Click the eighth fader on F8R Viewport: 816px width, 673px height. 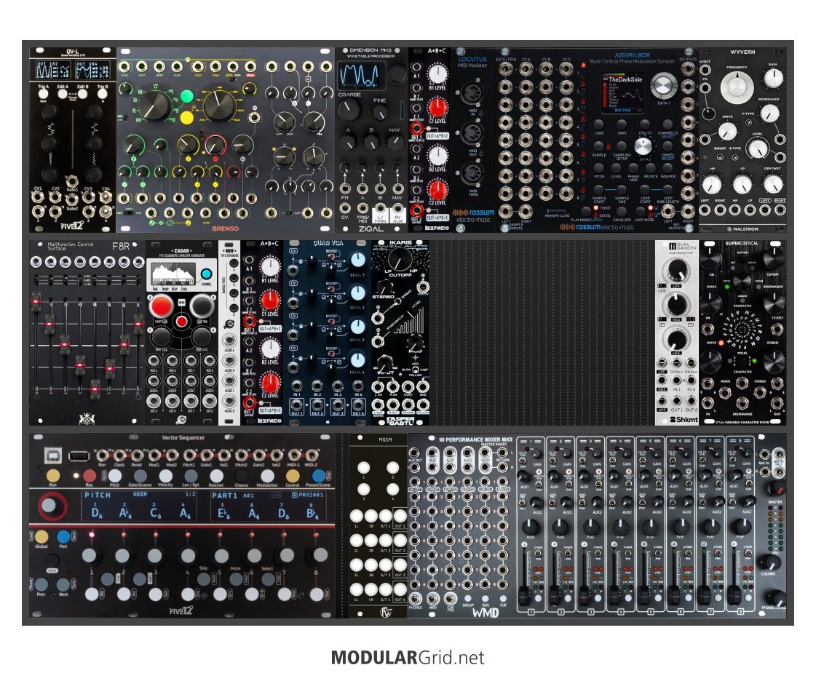click(138, 322)
